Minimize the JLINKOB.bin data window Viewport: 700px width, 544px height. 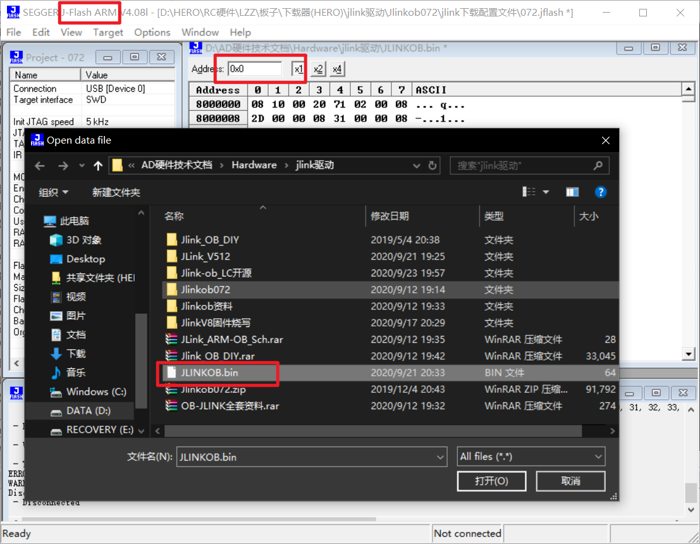pos(629,47)
